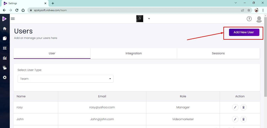Reload the page
Screen dimensions: 267x128
point(17,10)
